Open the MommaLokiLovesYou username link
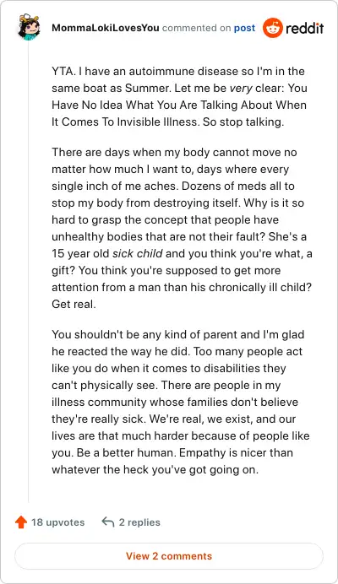Image resolution: width=338 pixels, height=584 pixels. pyautogui.click(x=106, y=28)
